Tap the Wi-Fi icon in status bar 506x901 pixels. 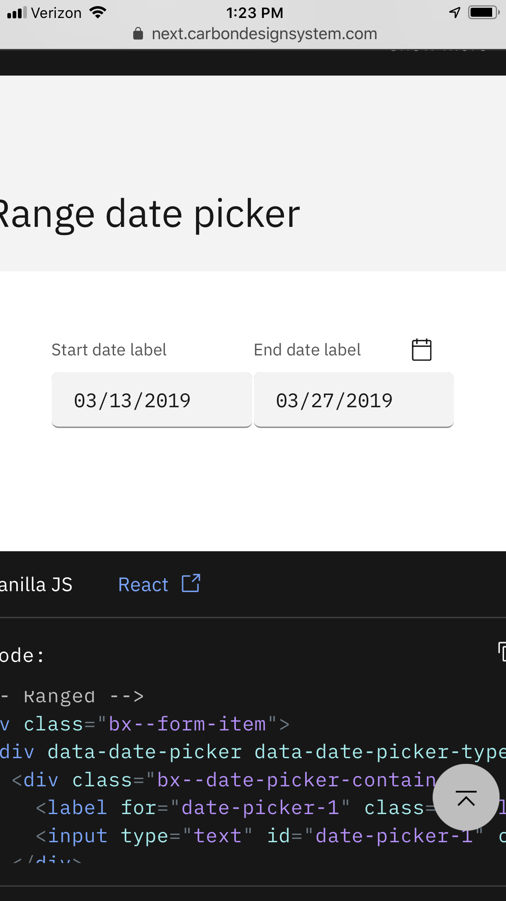click(98, 13)
